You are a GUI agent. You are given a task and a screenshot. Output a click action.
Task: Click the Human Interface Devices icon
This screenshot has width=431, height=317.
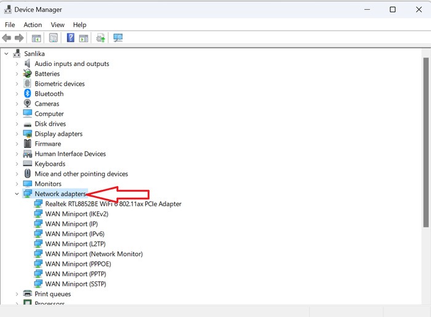coord(28,154)
